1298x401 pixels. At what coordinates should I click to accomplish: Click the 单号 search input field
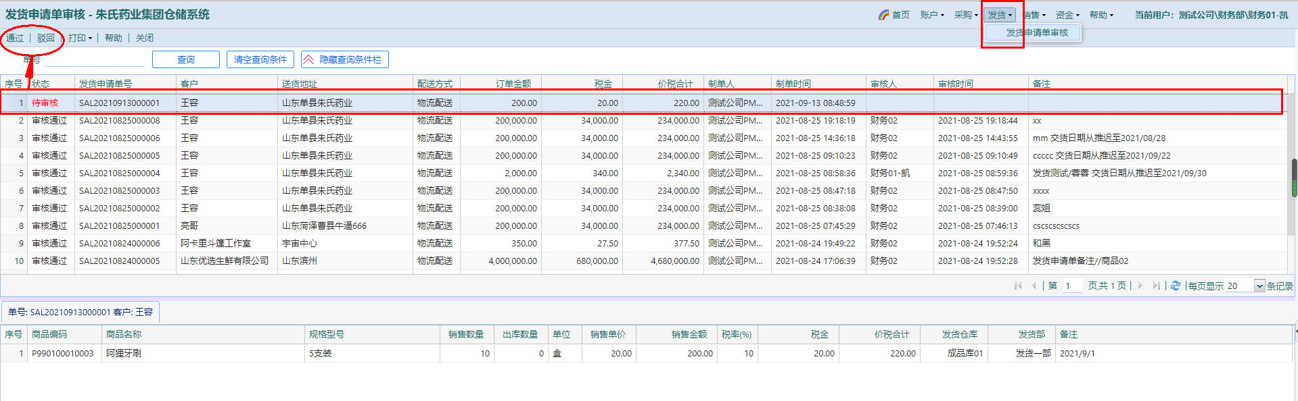[x=95, y=60]
